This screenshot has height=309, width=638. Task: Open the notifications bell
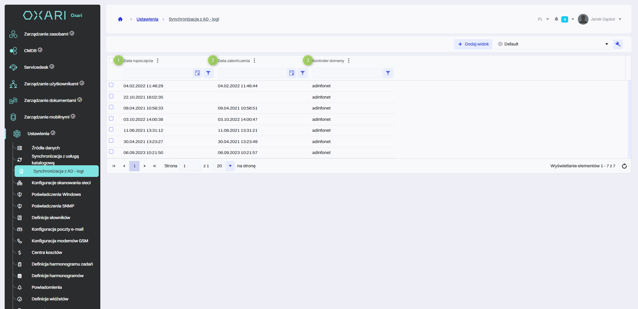[x=556, y=19]
